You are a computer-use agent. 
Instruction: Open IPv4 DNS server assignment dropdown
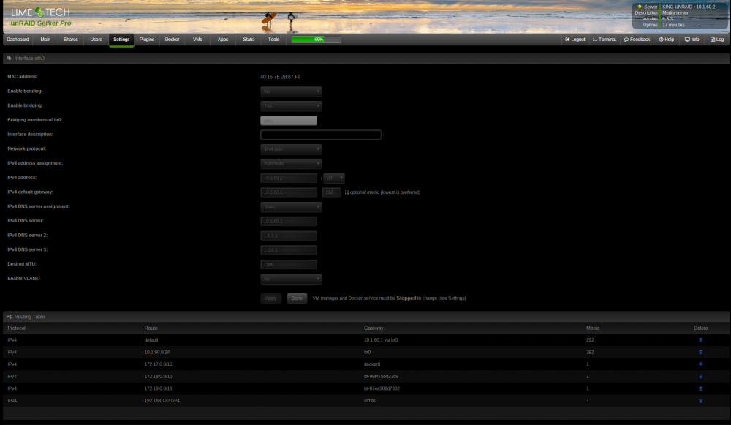point(291,207)
